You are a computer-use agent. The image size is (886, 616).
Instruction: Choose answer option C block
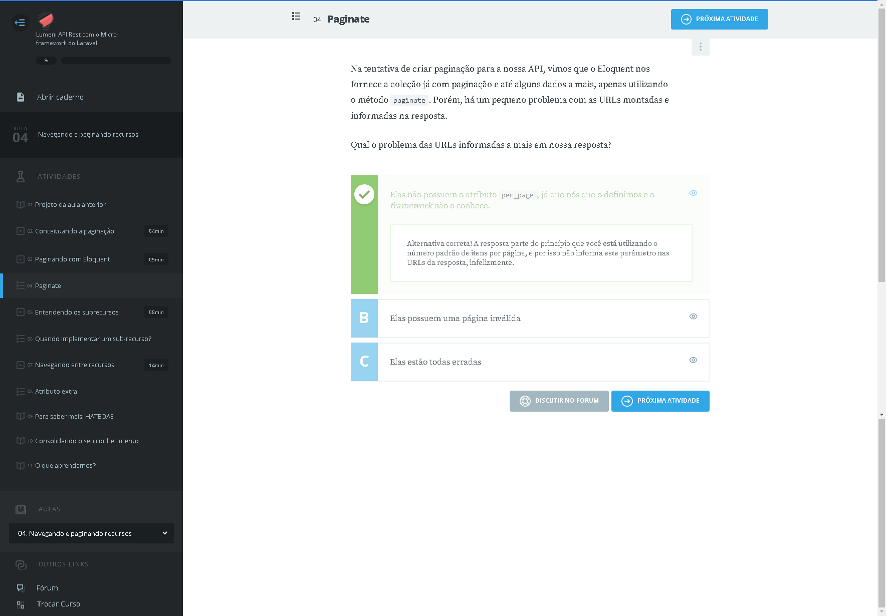[364, 362]
